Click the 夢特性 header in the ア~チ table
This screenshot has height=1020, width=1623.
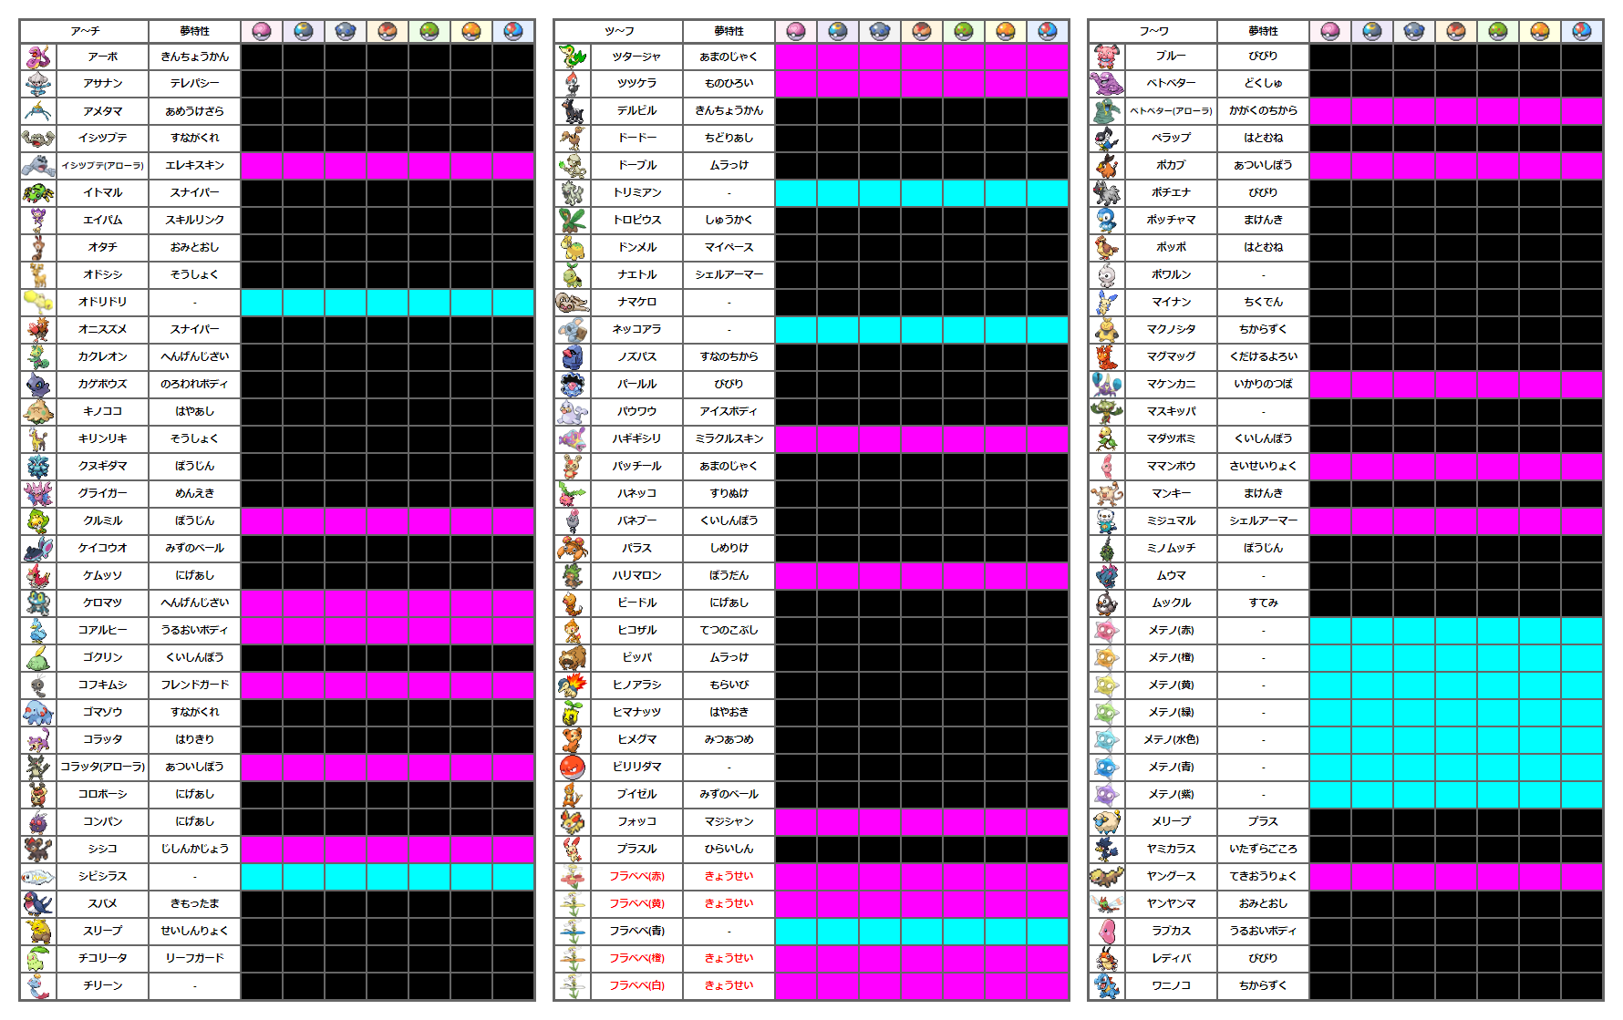click(194, 31)
